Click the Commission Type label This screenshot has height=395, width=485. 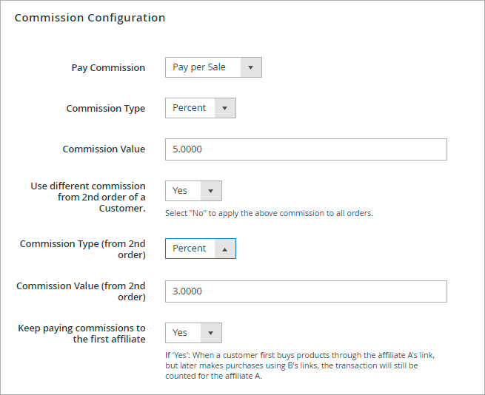click(105, 109)
